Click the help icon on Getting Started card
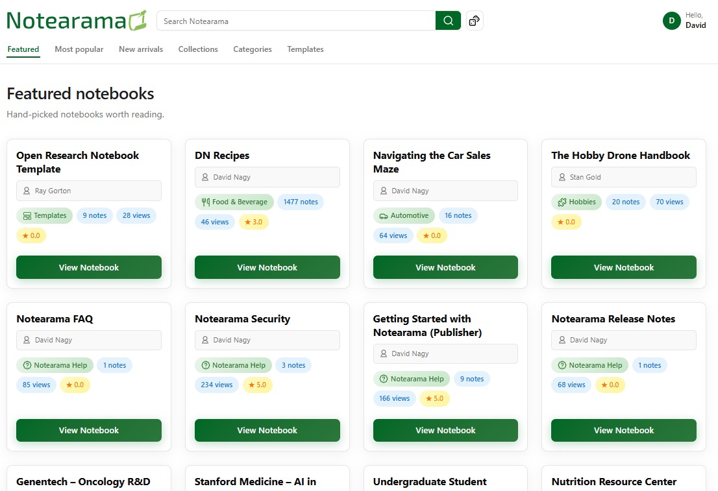Viewport: 718px width, 491px height. (384, 379)
